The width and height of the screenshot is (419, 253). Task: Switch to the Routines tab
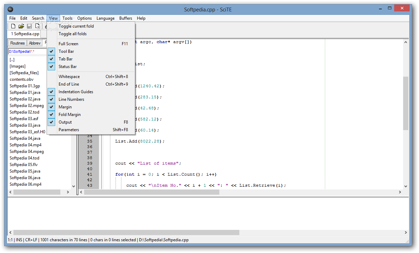point(17,43)
